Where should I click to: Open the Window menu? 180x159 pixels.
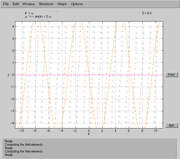29,4
